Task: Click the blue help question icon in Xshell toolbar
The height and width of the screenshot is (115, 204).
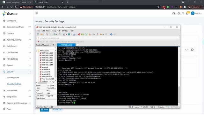Action: click(111, 34)
